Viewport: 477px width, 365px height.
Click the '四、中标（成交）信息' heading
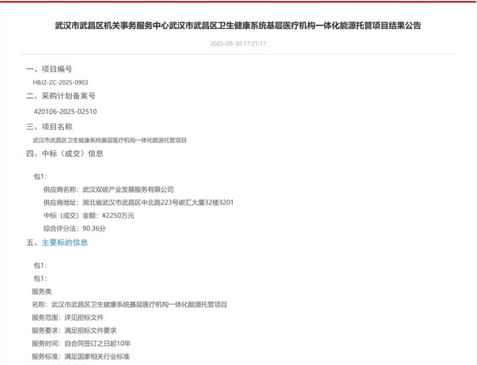pyautogui.click(x=65, y=153)
